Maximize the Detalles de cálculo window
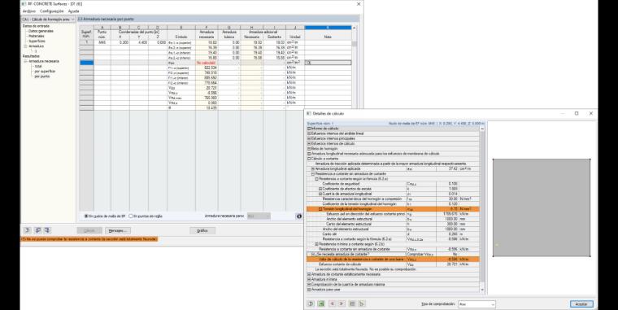The width and height of the screenshot is (618, 310). pos(577,113)
